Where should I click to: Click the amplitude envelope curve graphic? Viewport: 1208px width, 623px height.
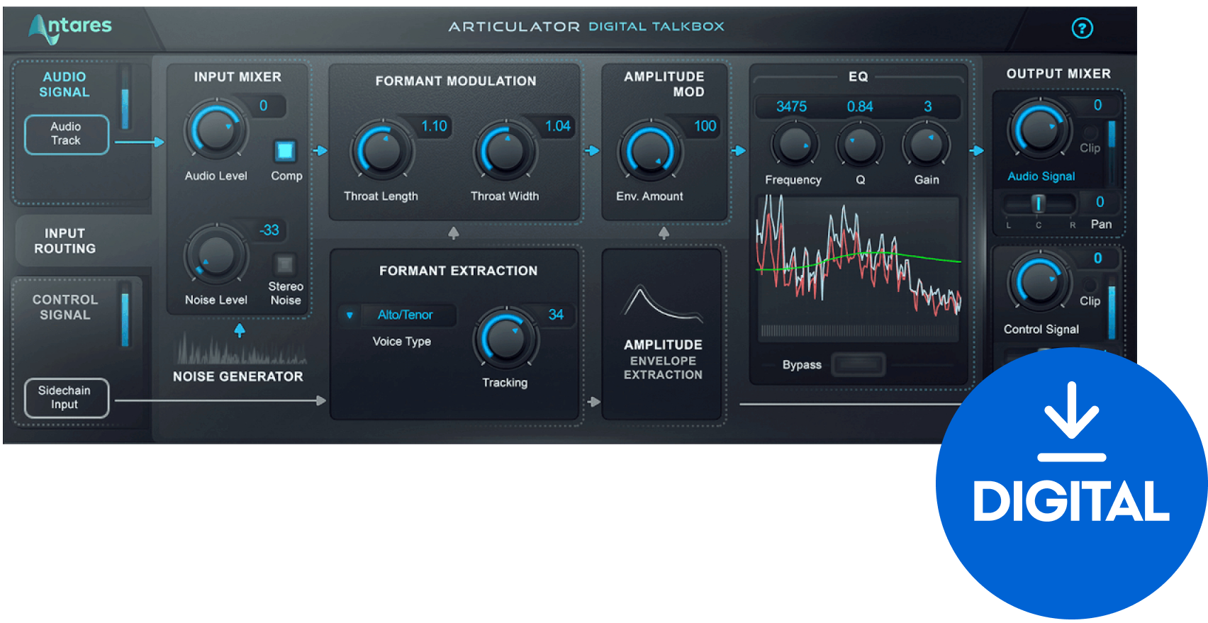point(662,303)
